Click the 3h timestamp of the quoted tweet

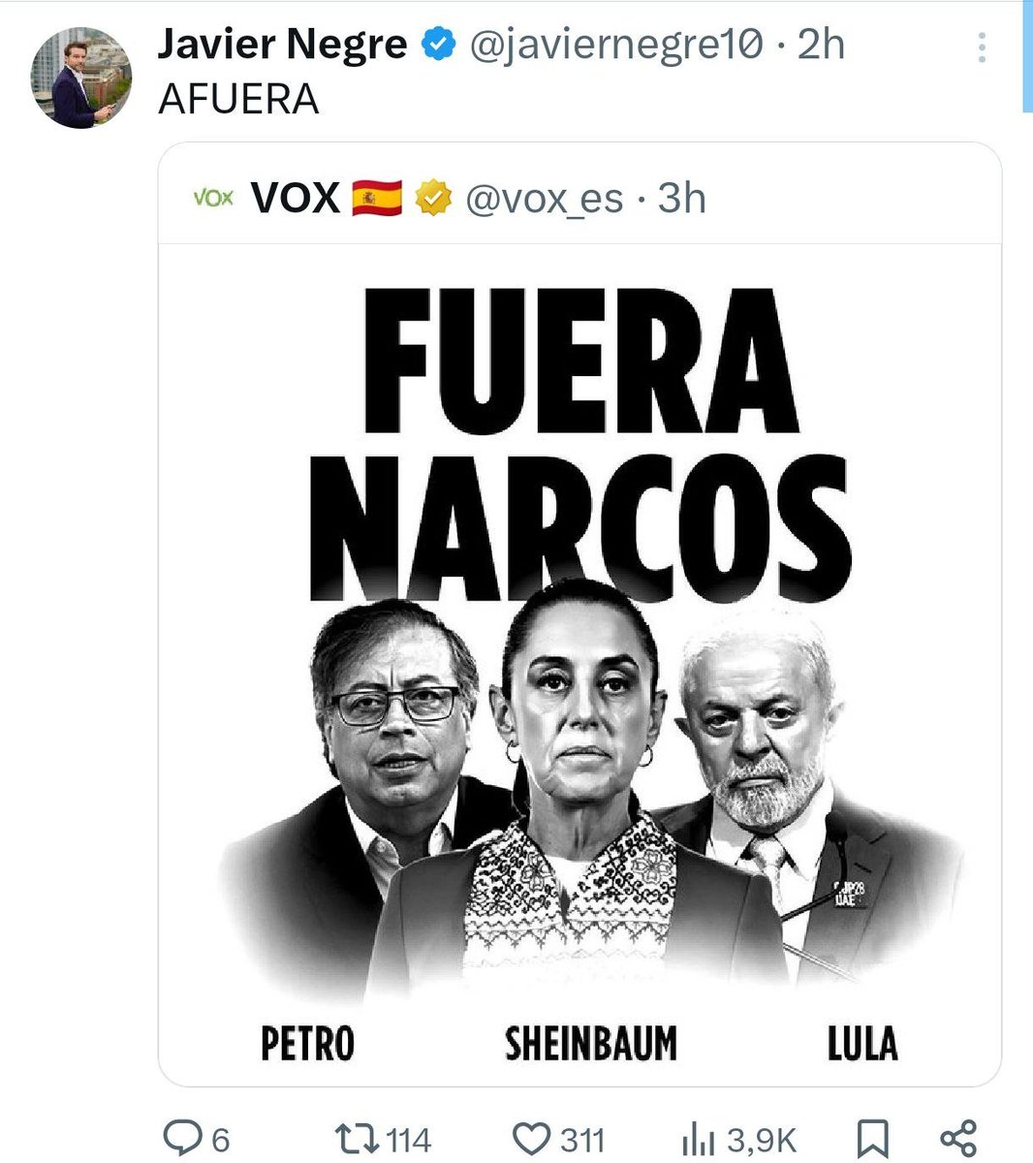tap(681, 198)
